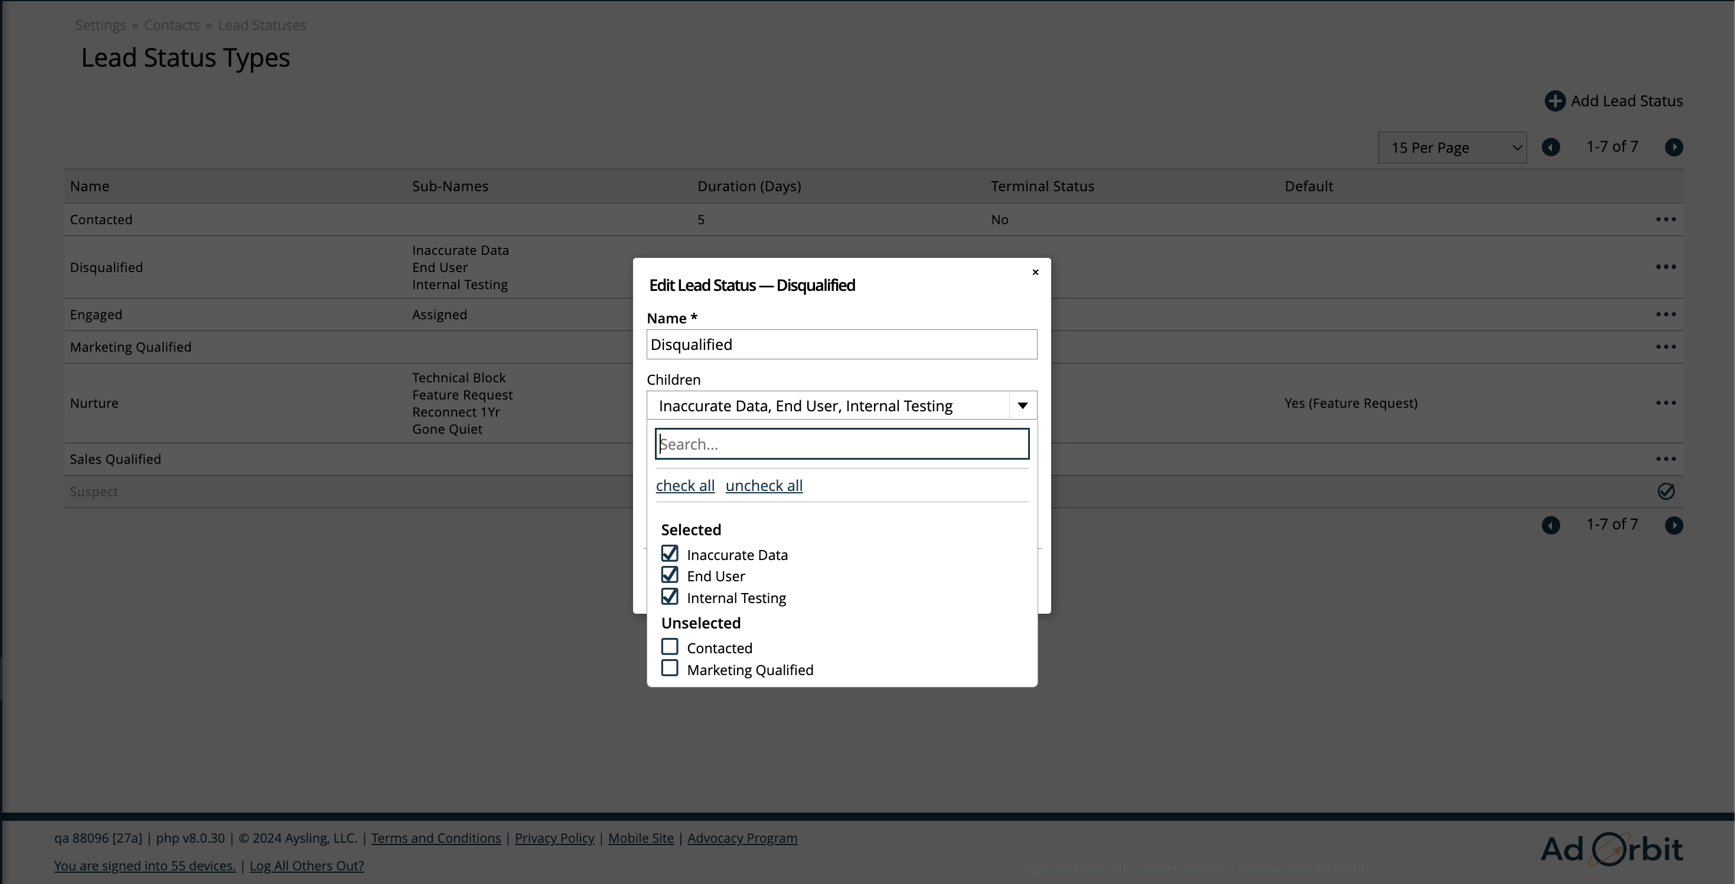Click the check all link

pos(684,486)
